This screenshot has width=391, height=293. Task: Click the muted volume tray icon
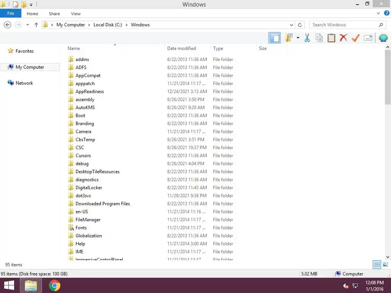coord(346,286)
